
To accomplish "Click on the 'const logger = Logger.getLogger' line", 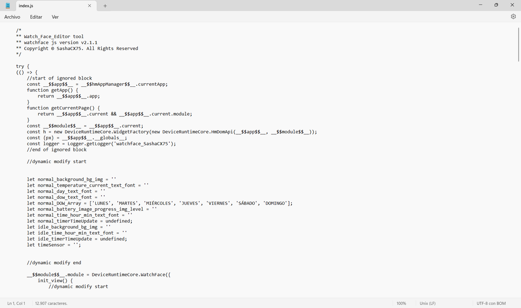I will coord(101,144).
